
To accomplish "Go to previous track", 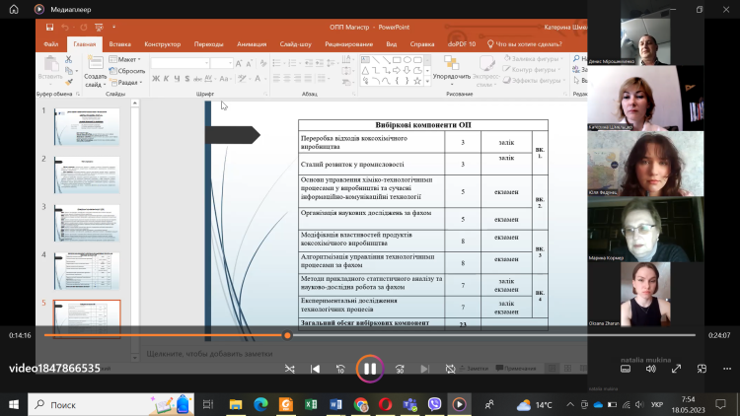I will (315, 369).
